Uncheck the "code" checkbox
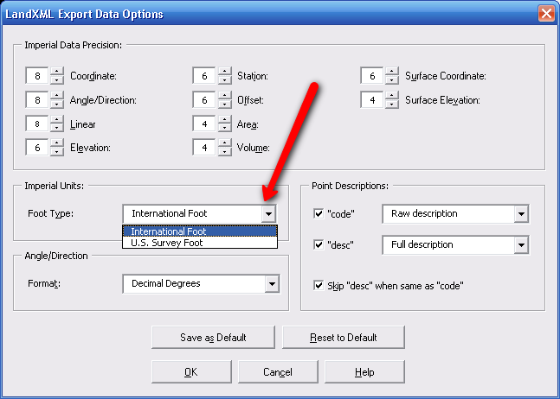The image size is (560, 399). click(319, 214)
